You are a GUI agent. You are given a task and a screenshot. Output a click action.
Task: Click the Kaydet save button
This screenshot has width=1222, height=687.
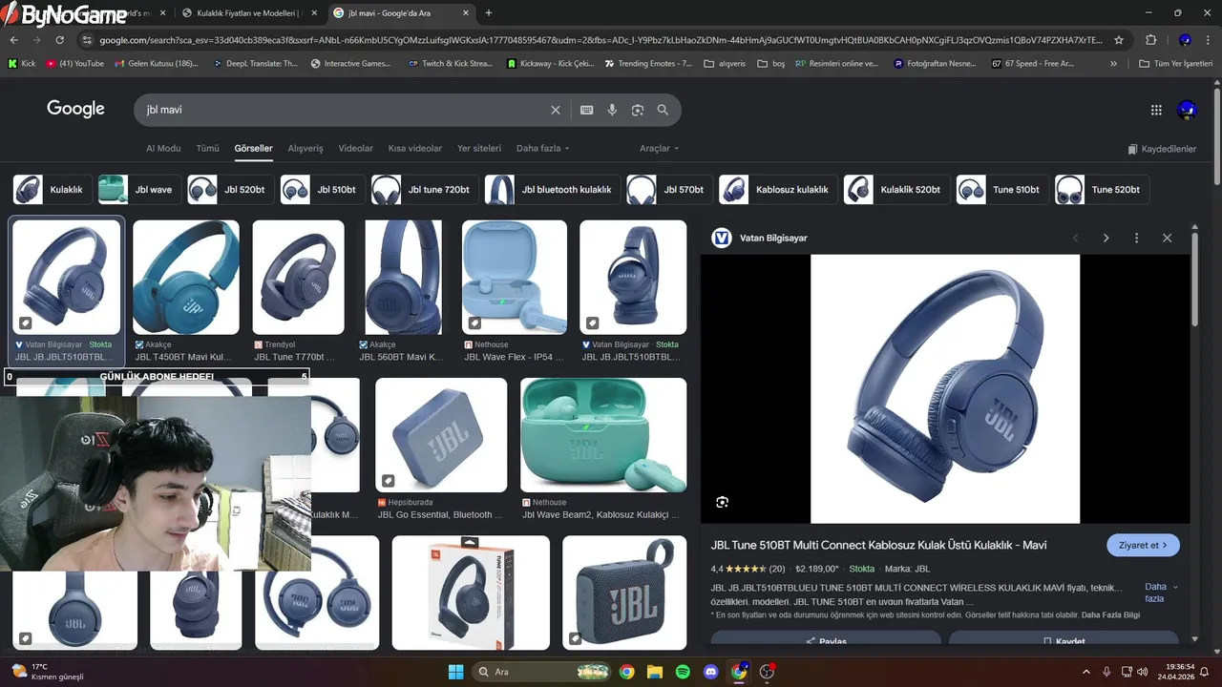(x=1064, y=641)
